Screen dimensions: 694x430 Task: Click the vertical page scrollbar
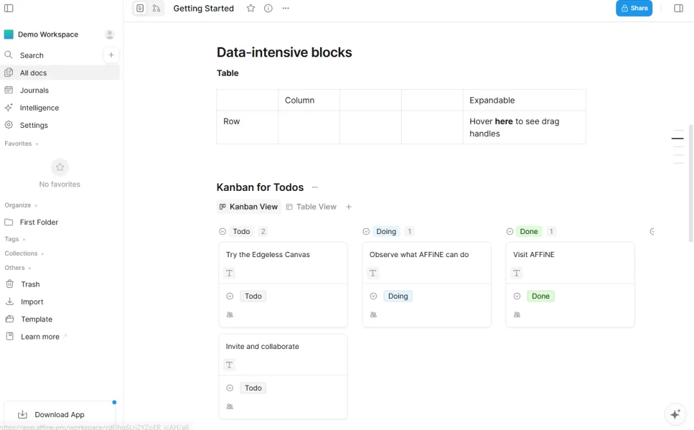pos(690,183)
